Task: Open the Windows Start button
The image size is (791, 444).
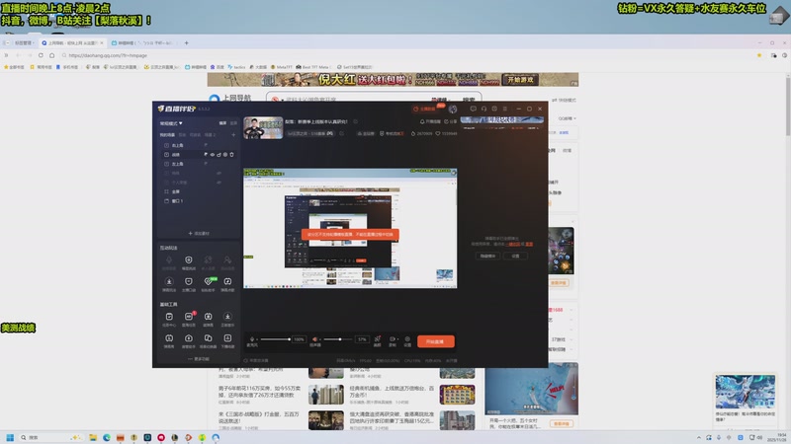Action: click(10, 437)
